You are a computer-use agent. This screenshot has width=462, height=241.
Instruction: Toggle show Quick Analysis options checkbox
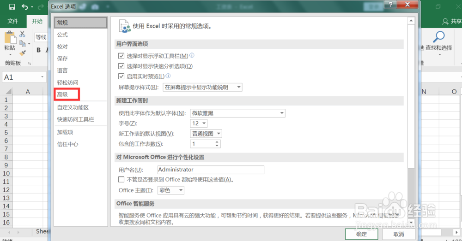(121, 66)
